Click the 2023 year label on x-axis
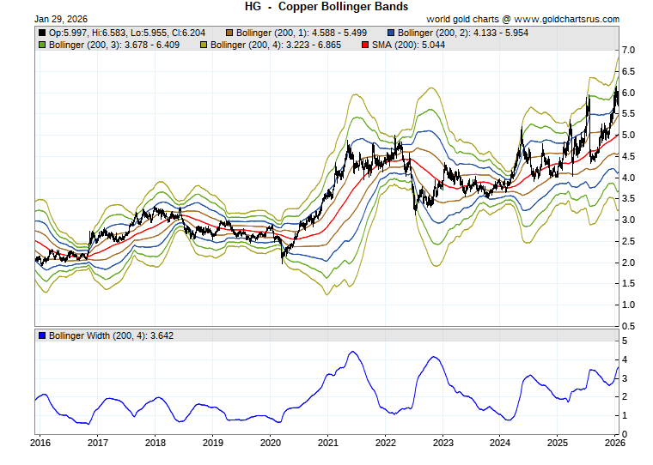Screen dimensions: 653x465 click(443, 444)
